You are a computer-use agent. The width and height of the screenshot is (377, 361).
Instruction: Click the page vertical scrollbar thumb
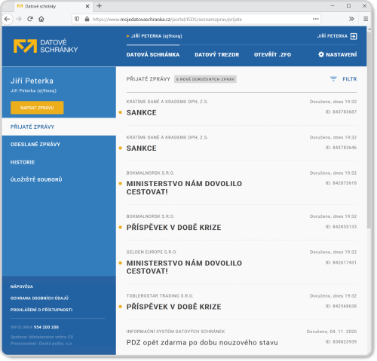tap(369, 130)
